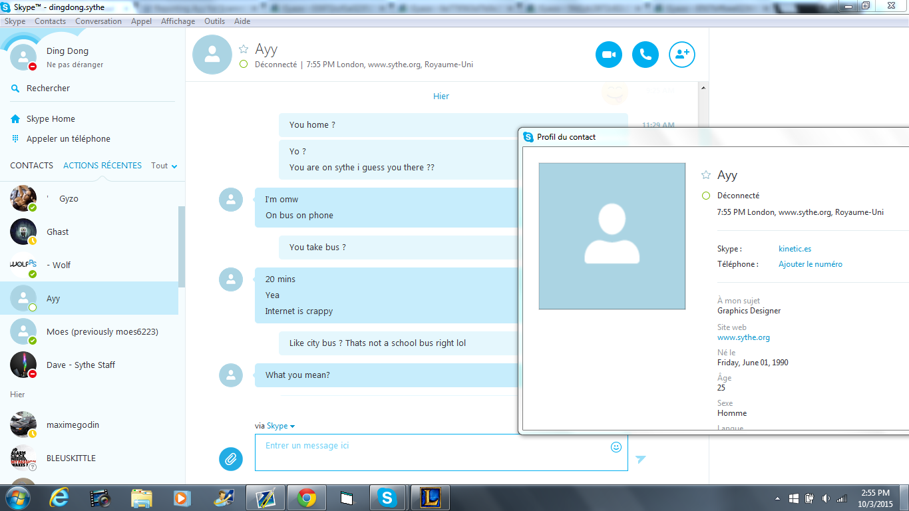Open Google Chrome from taskbar
This screenshot has width=909, height=511.
pyautogui.click(x=306, y=498)
